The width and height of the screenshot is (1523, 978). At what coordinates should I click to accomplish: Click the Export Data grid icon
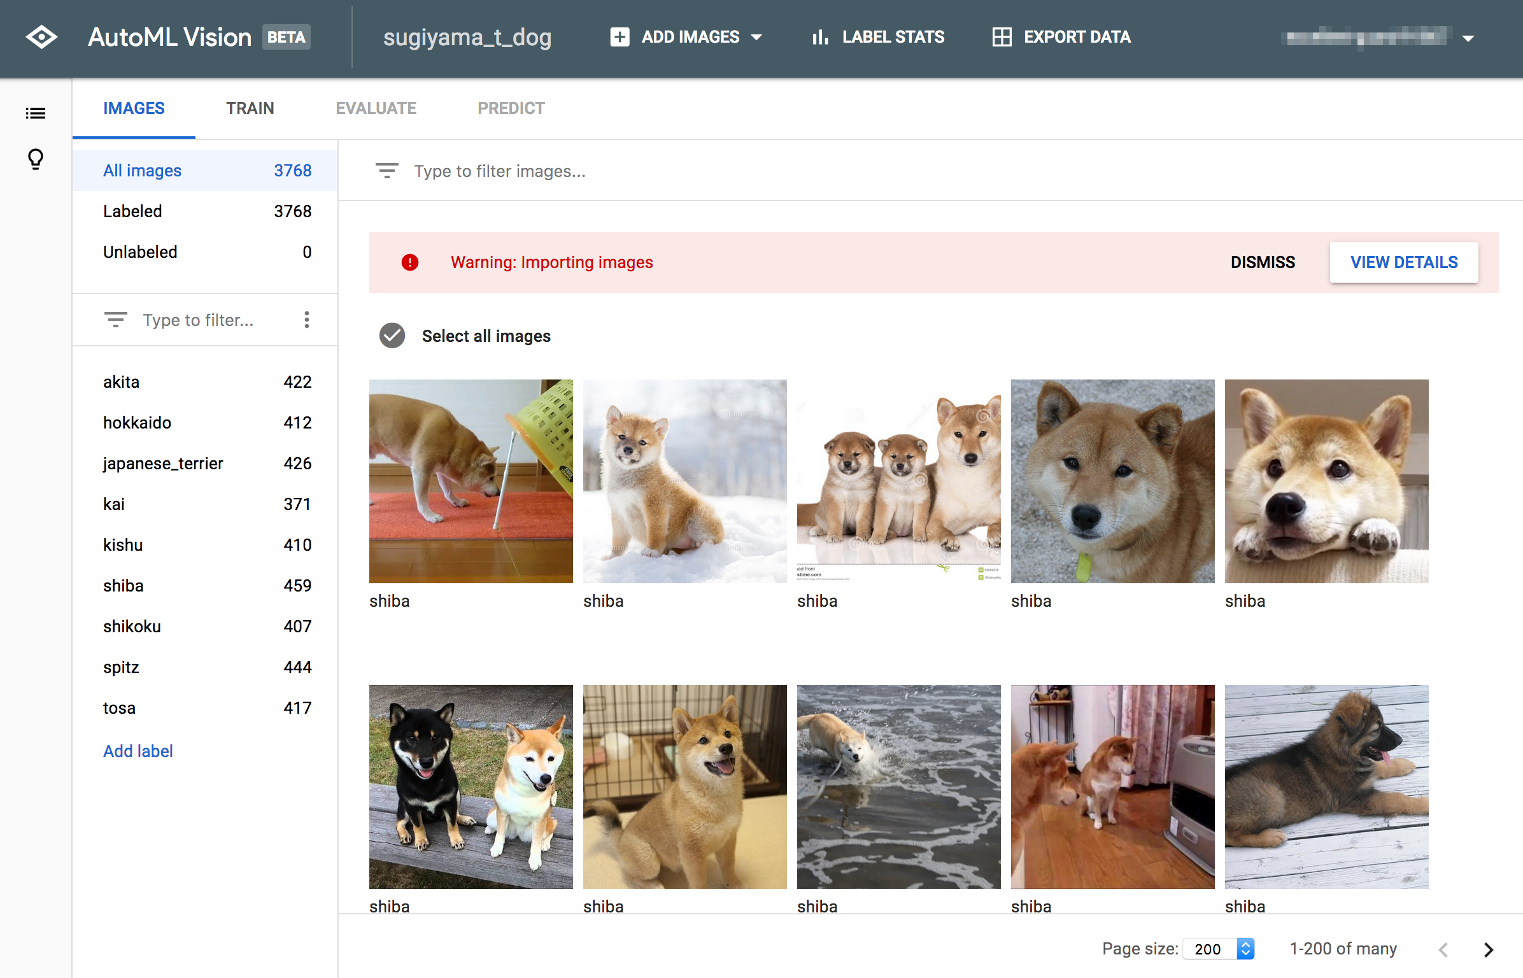1002,37
